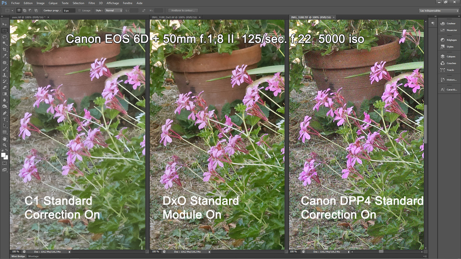Click zoom percentage field in avec.tif window
461x259 pixels.
pos(15,251)
